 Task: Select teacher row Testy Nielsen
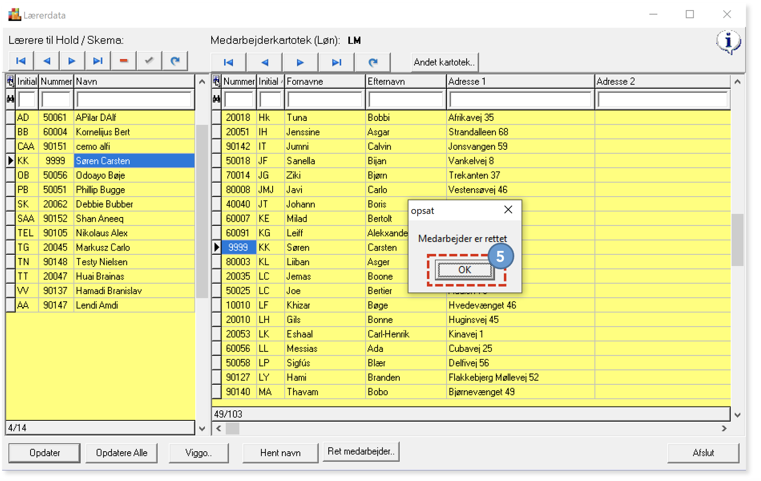pos(100,262)
